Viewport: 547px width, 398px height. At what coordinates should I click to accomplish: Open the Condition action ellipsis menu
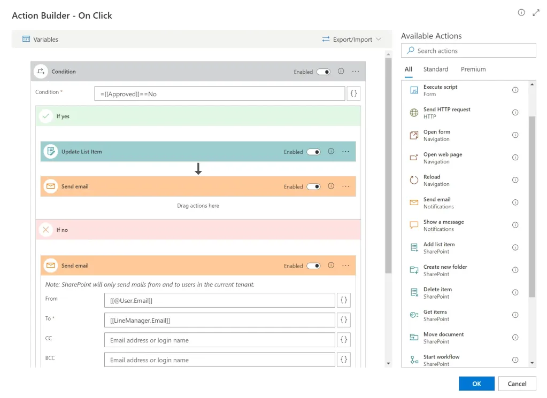(x=356, y=72)
